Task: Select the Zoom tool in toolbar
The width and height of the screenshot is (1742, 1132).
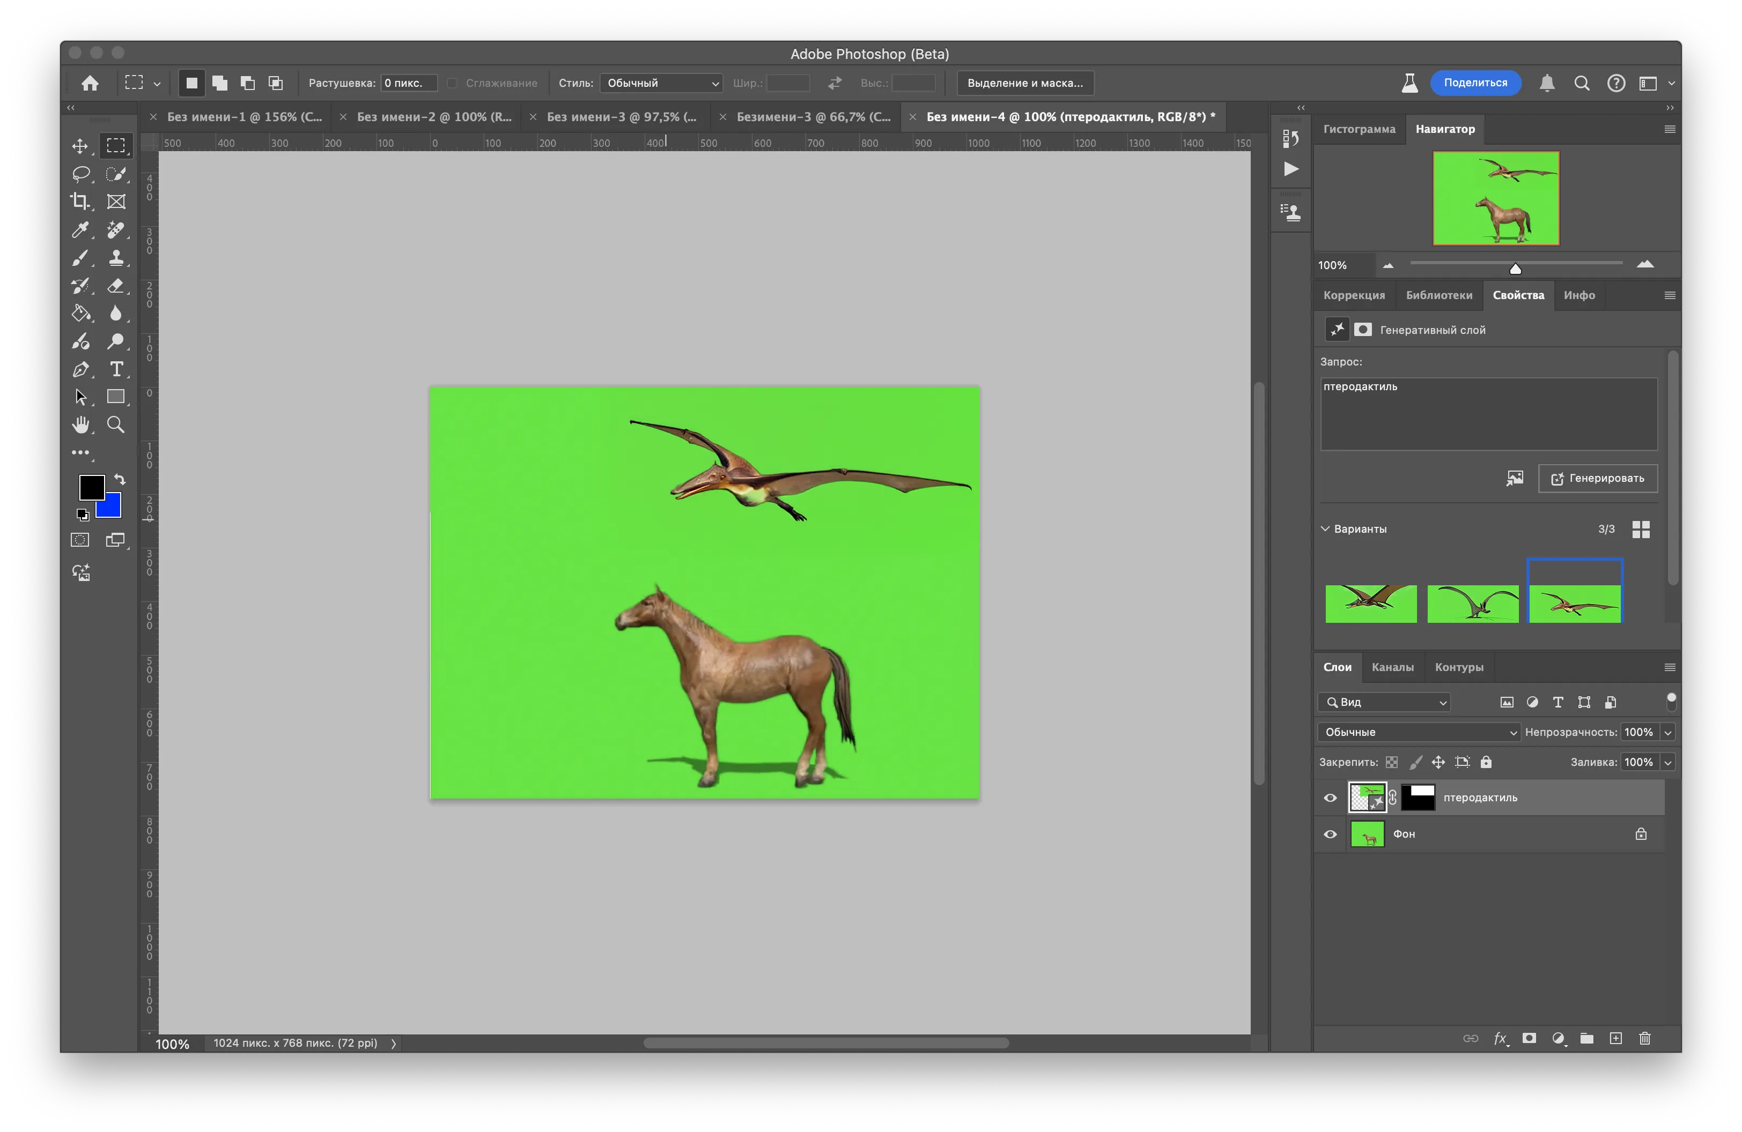Action: click(x=116, y=425)
